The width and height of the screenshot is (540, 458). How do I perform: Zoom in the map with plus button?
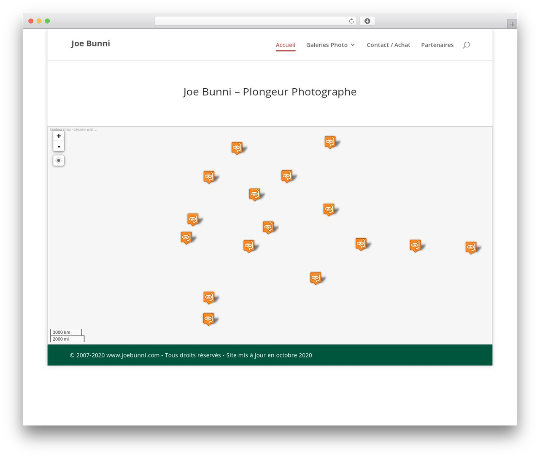pyautogui.click(x=59, y=136)
